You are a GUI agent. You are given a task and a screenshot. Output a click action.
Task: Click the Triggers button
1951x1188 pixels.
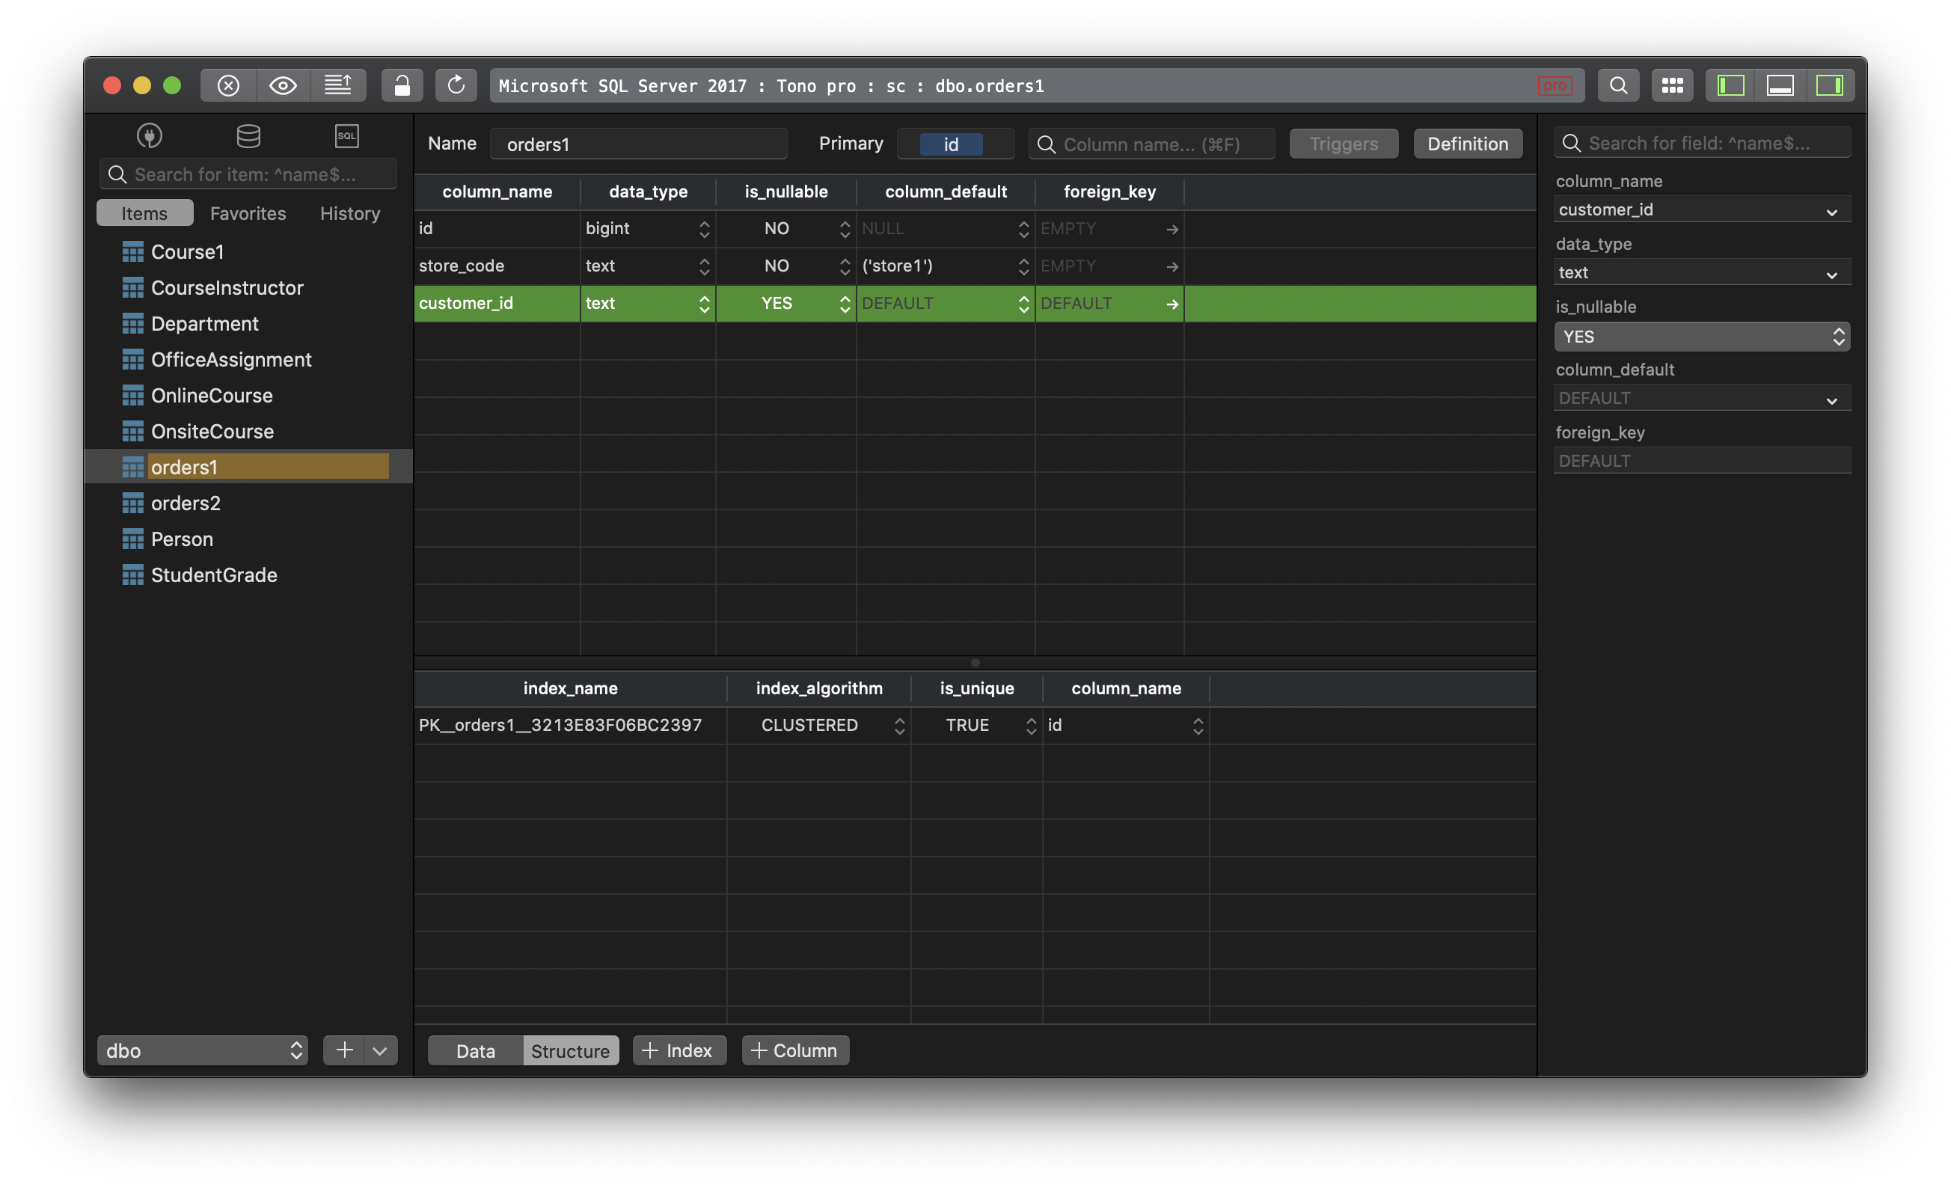(1342, 142)
